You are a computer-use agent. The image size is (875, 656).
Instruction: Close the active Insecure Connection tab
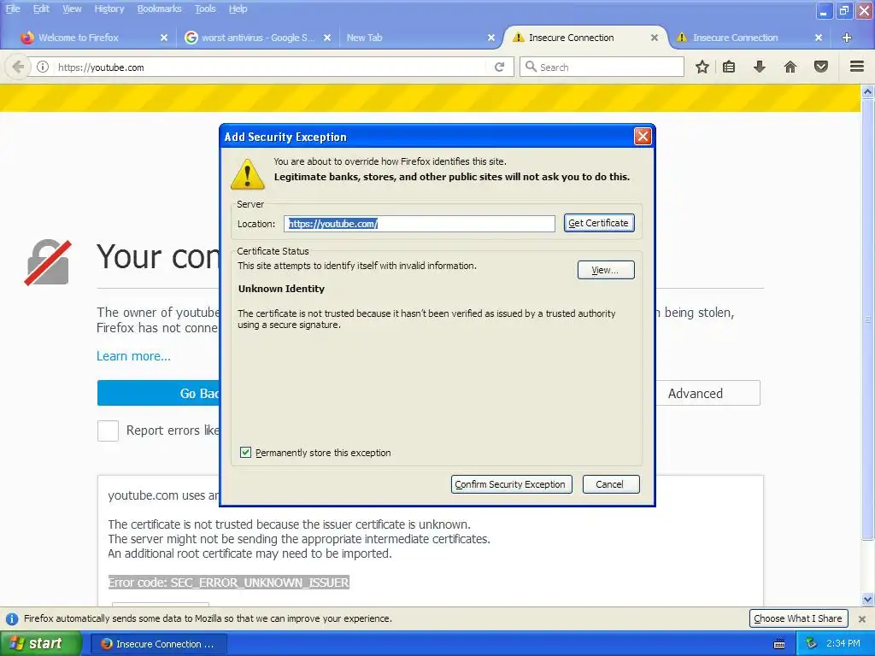click(655, 38)
